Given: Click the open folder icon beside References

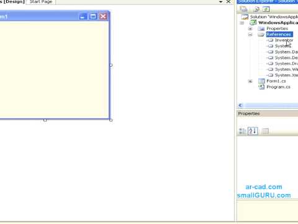Looking at the screenshot, I should click(x=261, y=34).
